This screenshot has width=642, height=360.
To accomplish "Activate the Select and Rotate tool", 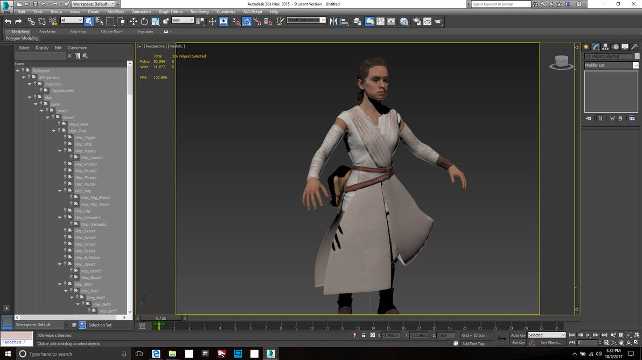I will (x=143, y=21).
